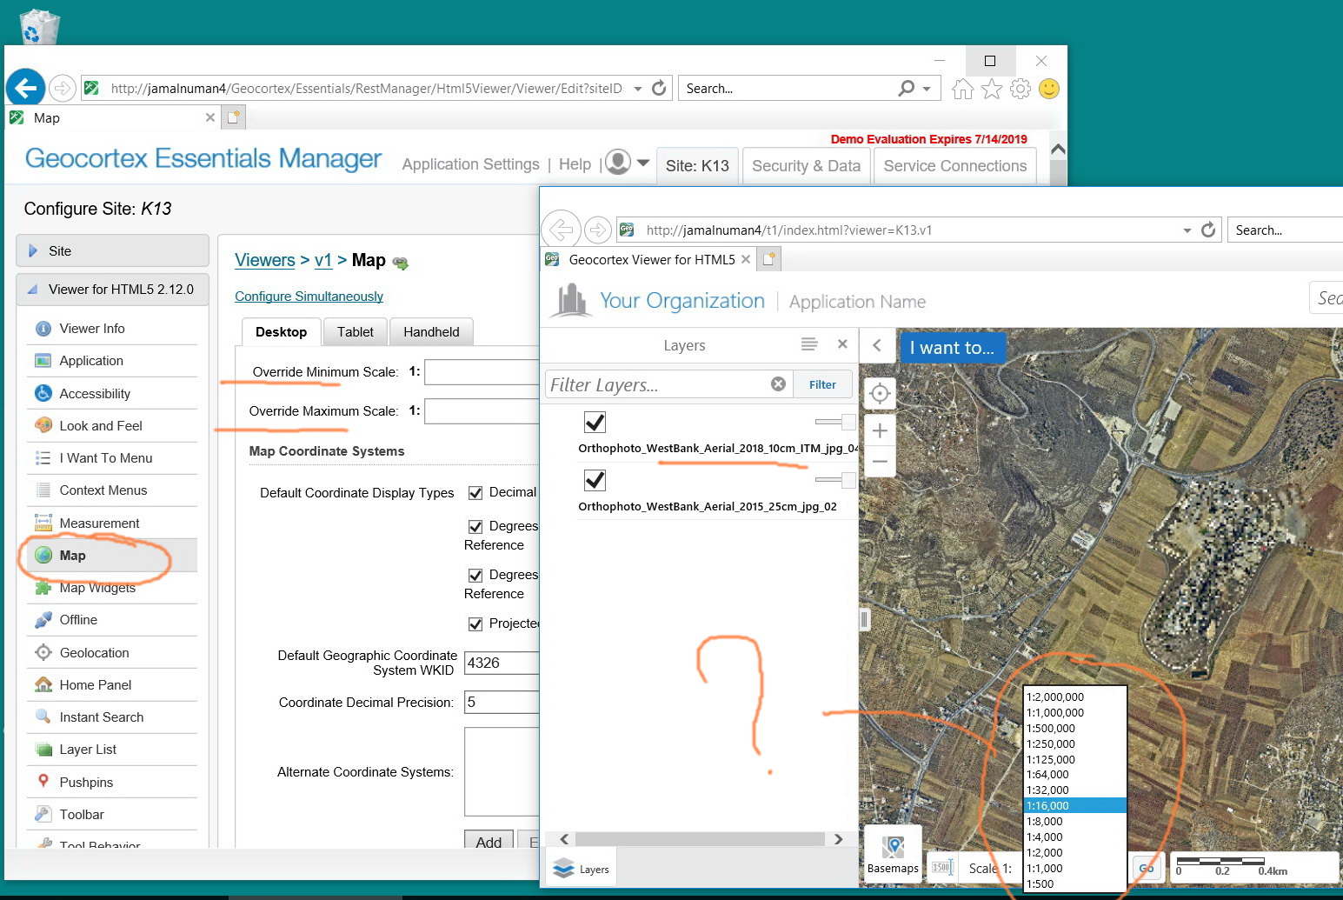Click the search magnifier in the Manager browser
The width and height of the screenshot is (1343, 900).
tap(907, 88)
